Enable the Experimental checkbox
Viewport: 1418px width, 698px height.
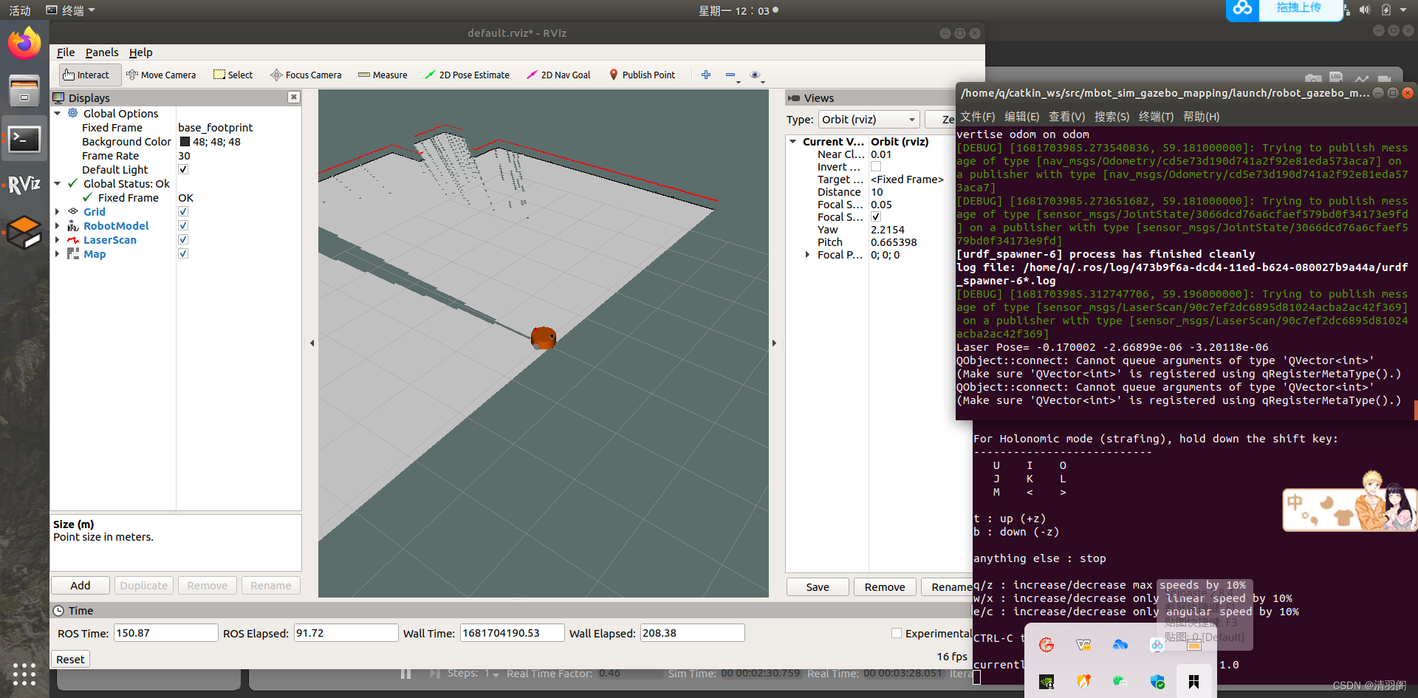[x=897, y=633]
